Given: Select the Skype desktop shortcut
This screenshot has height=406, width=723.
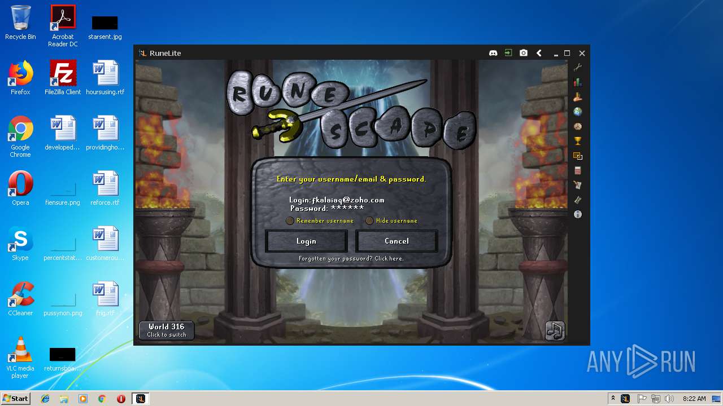Looking at the screenshot, I should (x=20, y=244).
